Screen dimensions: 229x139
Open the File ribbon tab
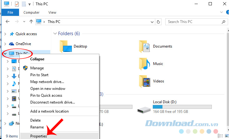pyautogui.click(x=10, y=12)
